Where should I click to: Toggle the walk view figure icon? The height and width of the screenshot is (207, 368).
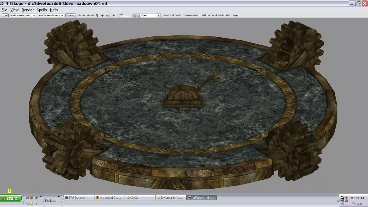coord(97,15)
